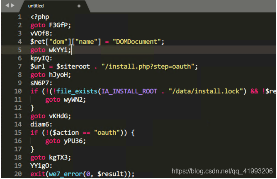The height and width of the screenshot is (179, 277).
Task: Click 'wkYYi' on line 5
Action: (58, 50)
